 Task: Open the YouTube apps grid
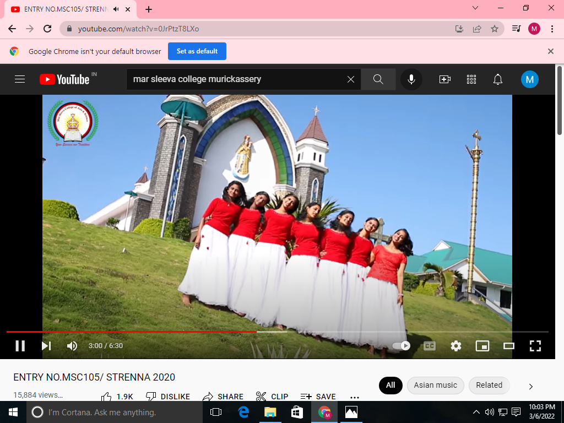[471, 79]
